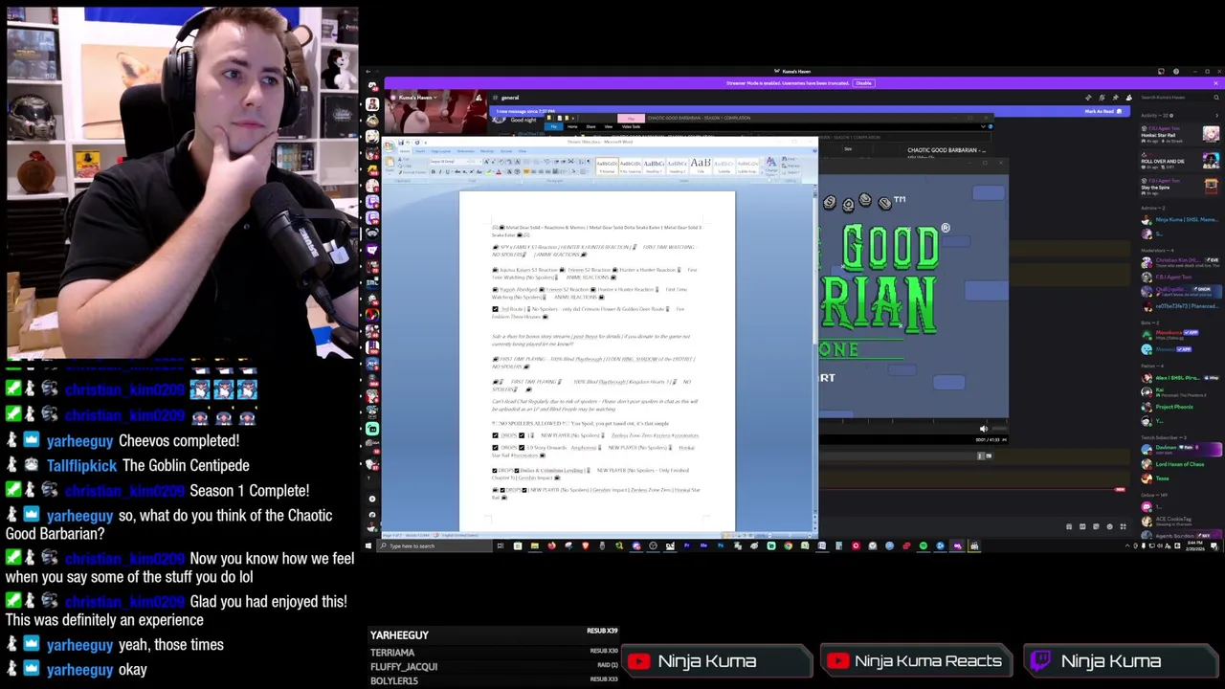Click the Save icon in Word's quick access toolbar
The height and width of the screenshot is (689, 1225).
[401, 143]
